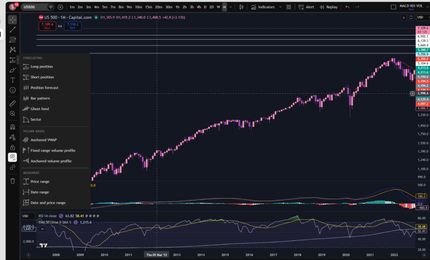Image resolution: width=430 pixels, height=260 pixels.
Task: Switch to the 15m timeframe
Action: coord(149,7)
